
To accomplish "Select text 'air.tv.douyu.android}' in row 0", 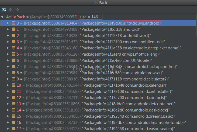I will coord(142,23).
